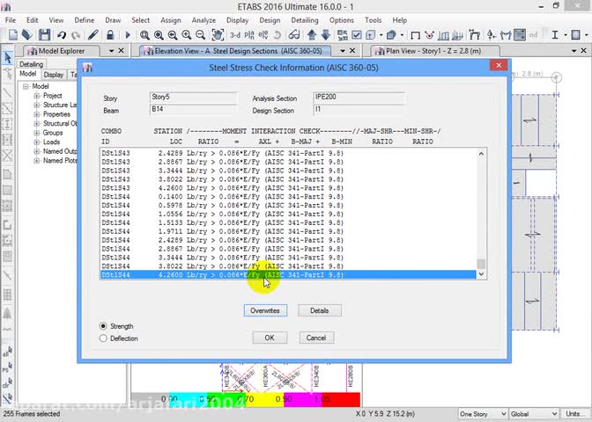Image resolution: width=592 pixels, height=422 pixels.
Task: Click scroll up arrow in combo list
Action: tap(481, 153)
